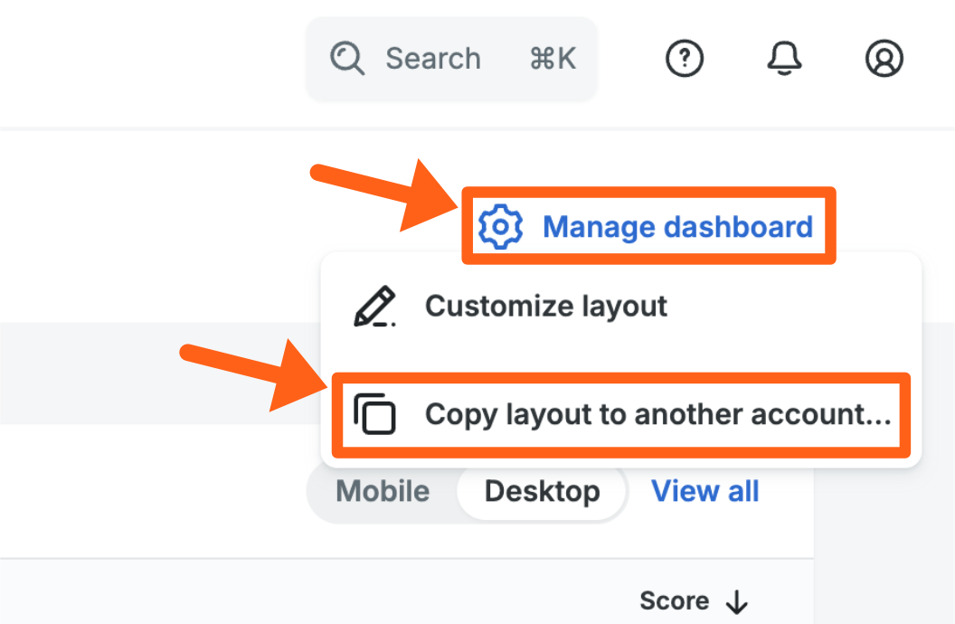Screen dimensions: 955x624
Task: Click the pencil icon for Customize layout
Action: pos(374,307)
